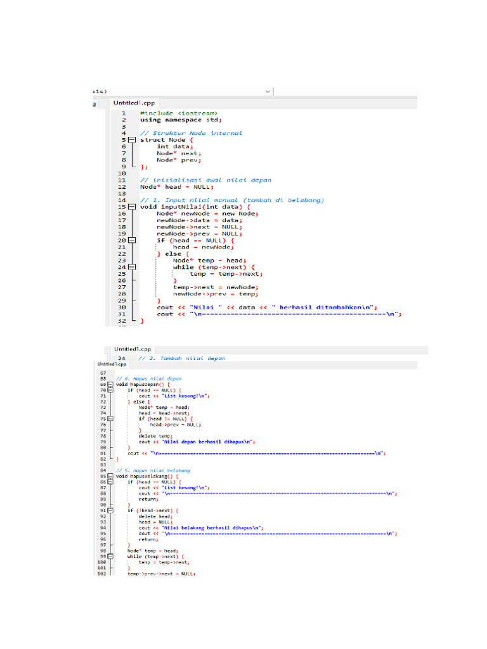Fold the while loop at line 99
The width and height of the screenshot is (487, 649).
pyautogui.click(x=110, y=556)
